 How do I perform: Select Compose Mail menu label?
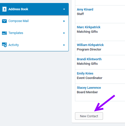pyautogui.click(x=18, y=21)
